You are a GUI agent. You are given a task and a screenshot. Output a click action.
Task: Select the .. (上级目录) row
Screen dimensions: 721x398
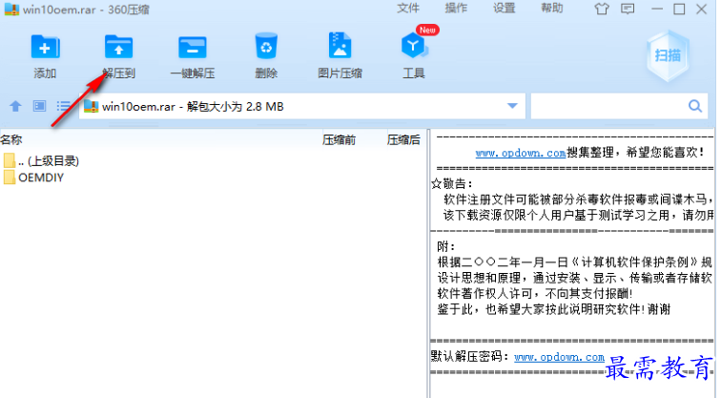213,161
